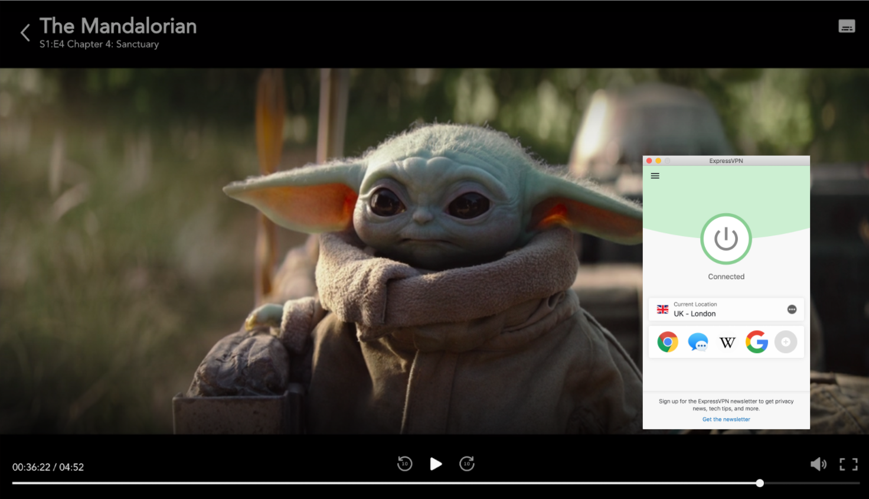Viewport: 869px width, 499px height.
Task: Click the ExpressVPN window title bar
Action: click(x=726, y=161)
